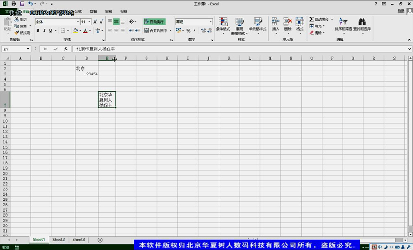413x250 pixels.
Task: Increase the cell indent
Action: pos(138,31)
